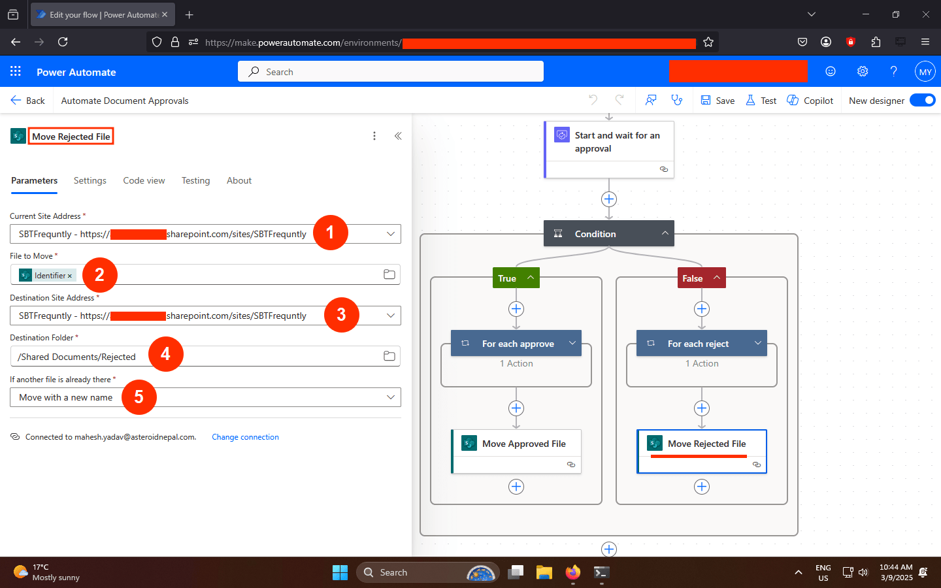Image resolution: width=941 pixels, height=588 pixels.
Task: Bookmark this page with the star icon
Action: (x=708, y=42)
